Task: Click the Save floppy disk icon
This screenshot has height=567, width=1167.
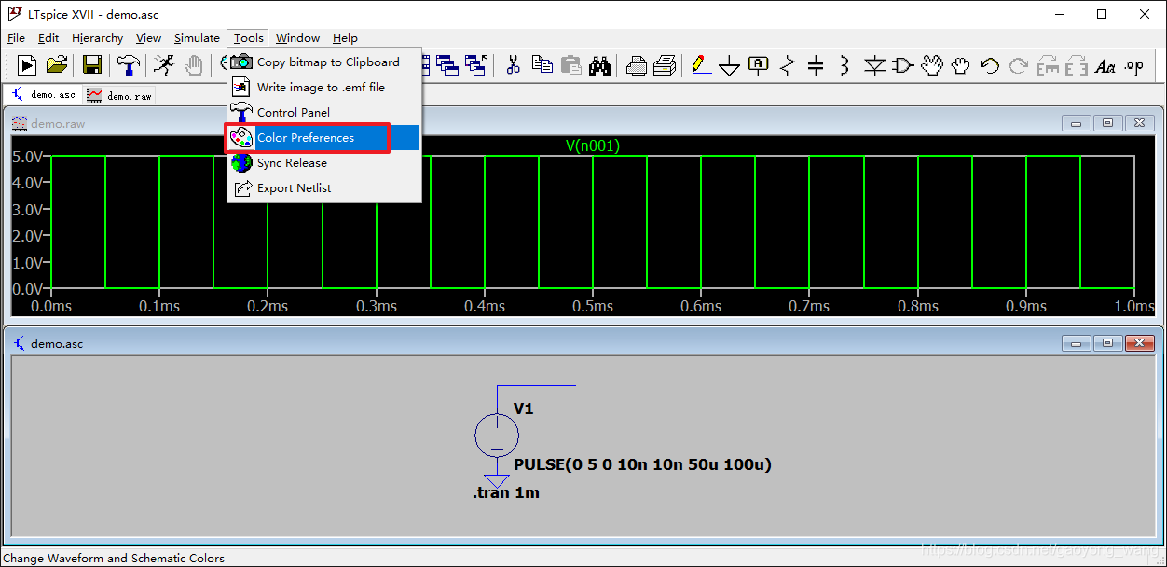Action: 92,64
